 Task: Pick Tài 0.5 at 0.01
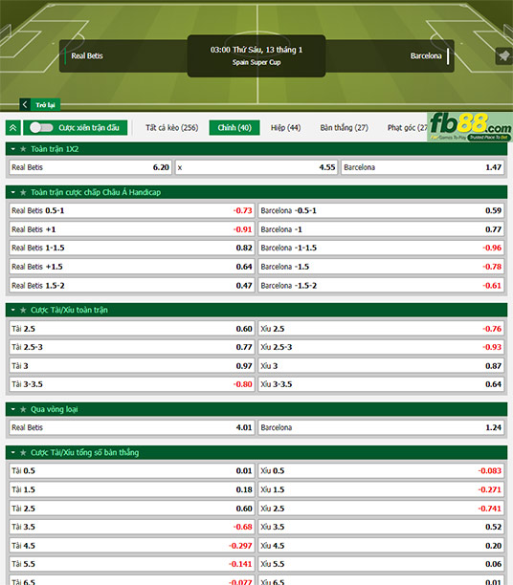(132, 471)
